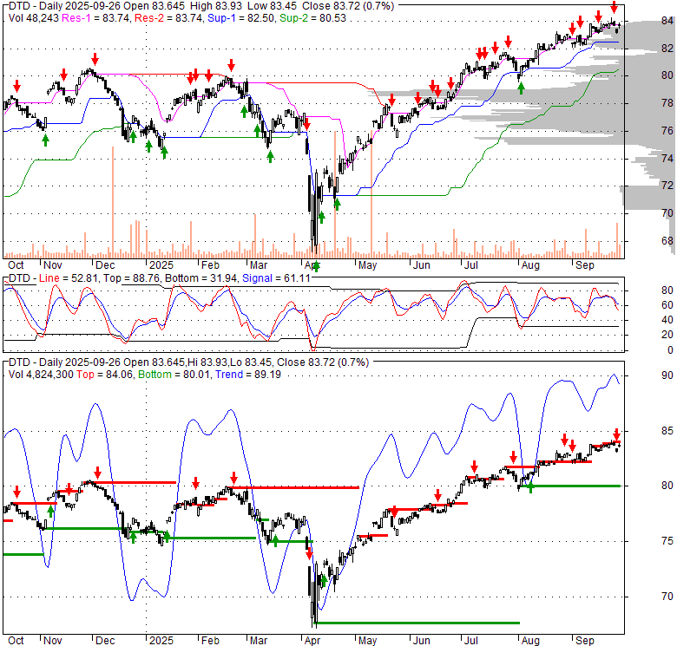Image resolution: width=677 pixels, height=646 pixels.
Task: Select the 20 oscillator axis value
Action: point(667,335)
